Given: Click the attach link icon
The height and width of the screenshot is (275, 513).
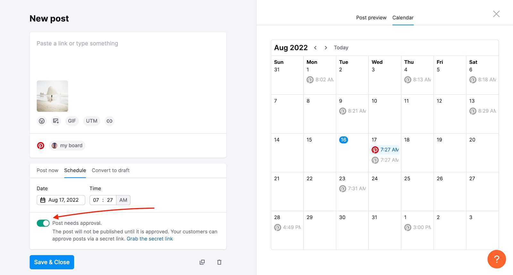Looking at the screenshot, I should point(109,121).
